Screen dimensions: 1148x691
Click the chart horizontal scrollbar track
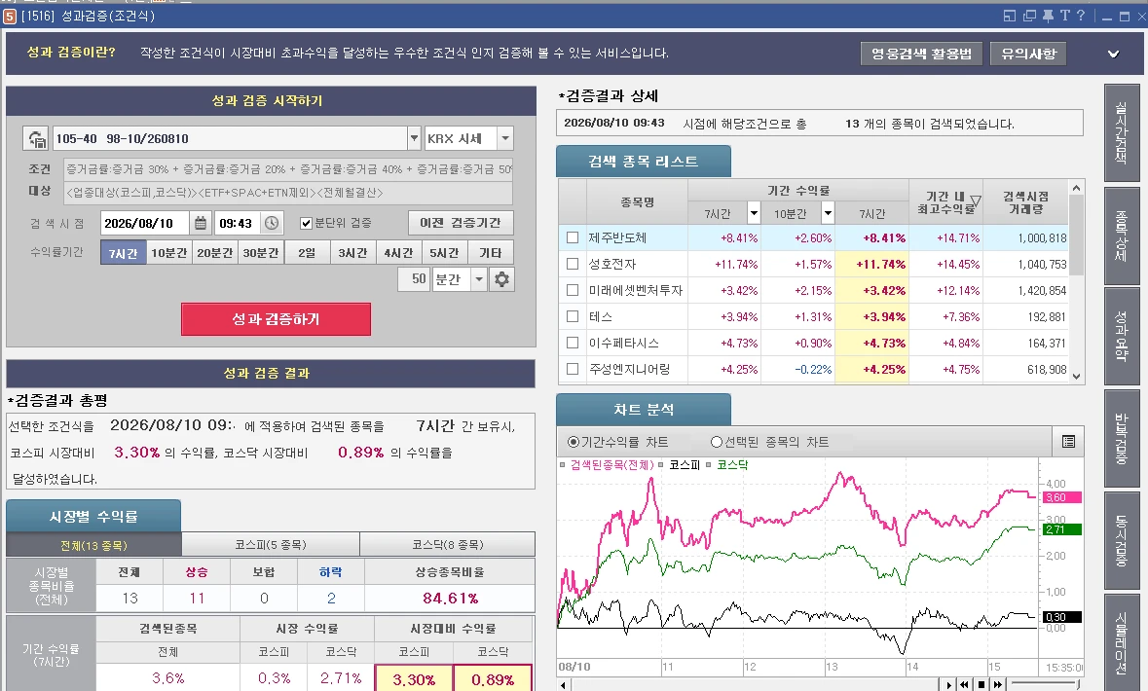point(754,686)
